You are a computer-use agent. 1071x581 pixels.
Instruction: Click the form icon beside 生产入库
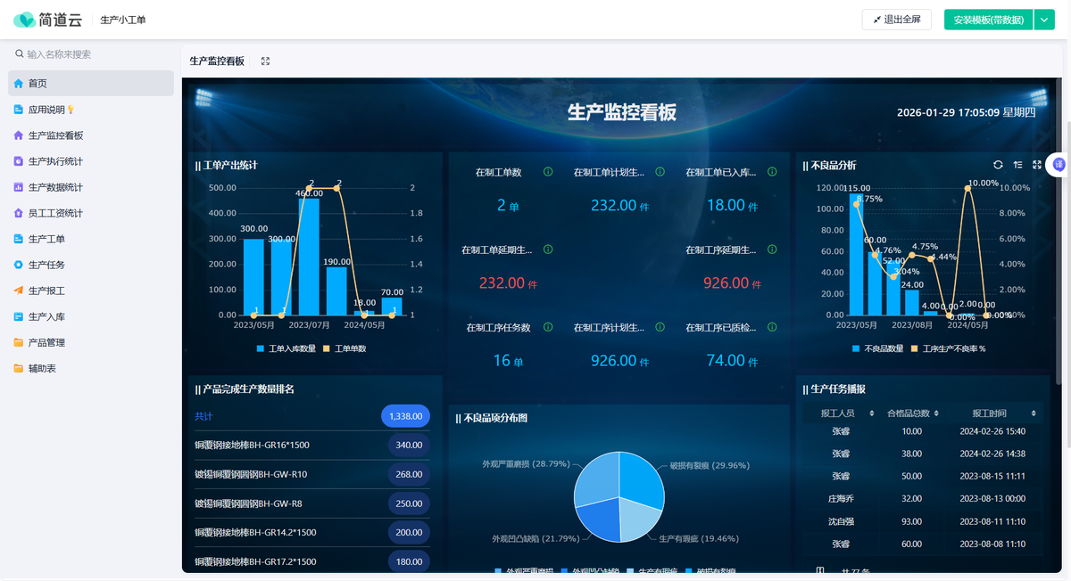coord(19,316)
